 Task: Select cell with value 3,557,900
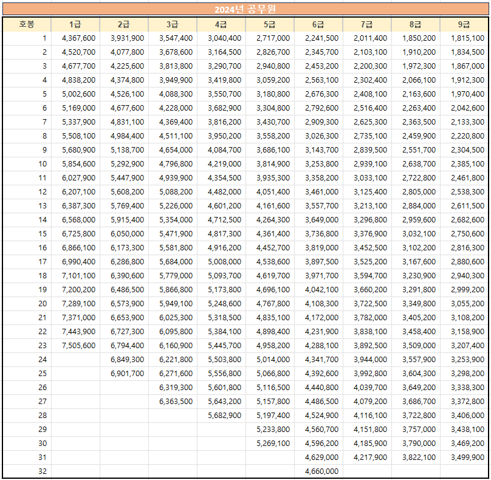(416, 360)
